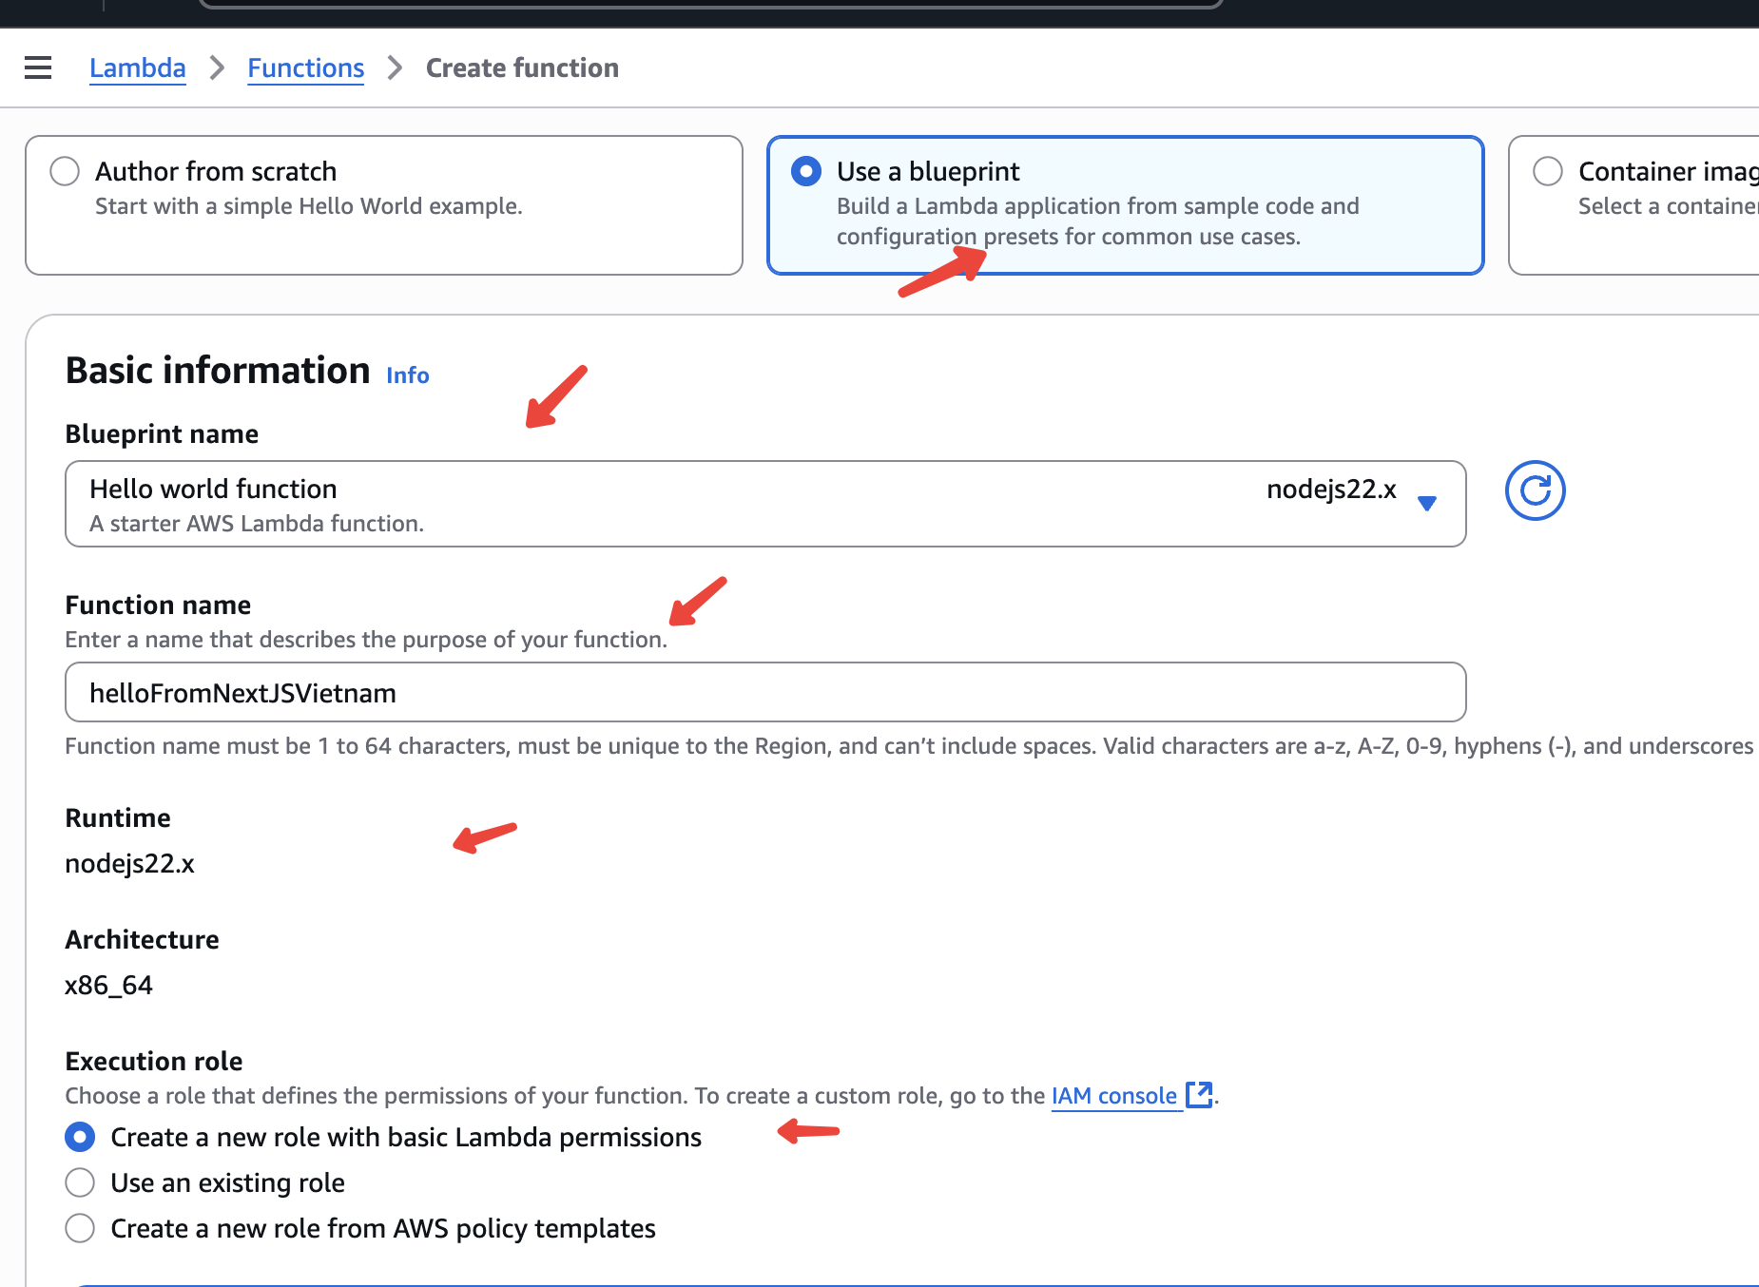Select the Author from scratch radio

point(65,171)
